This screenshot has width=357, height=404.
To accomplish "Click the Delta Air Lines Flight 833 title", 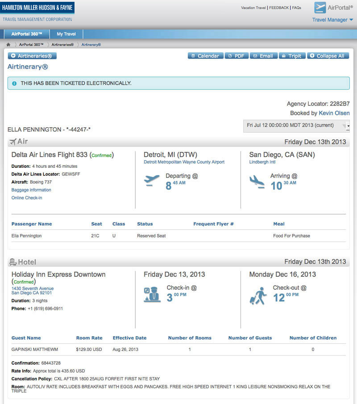I will tap(50, 154).
